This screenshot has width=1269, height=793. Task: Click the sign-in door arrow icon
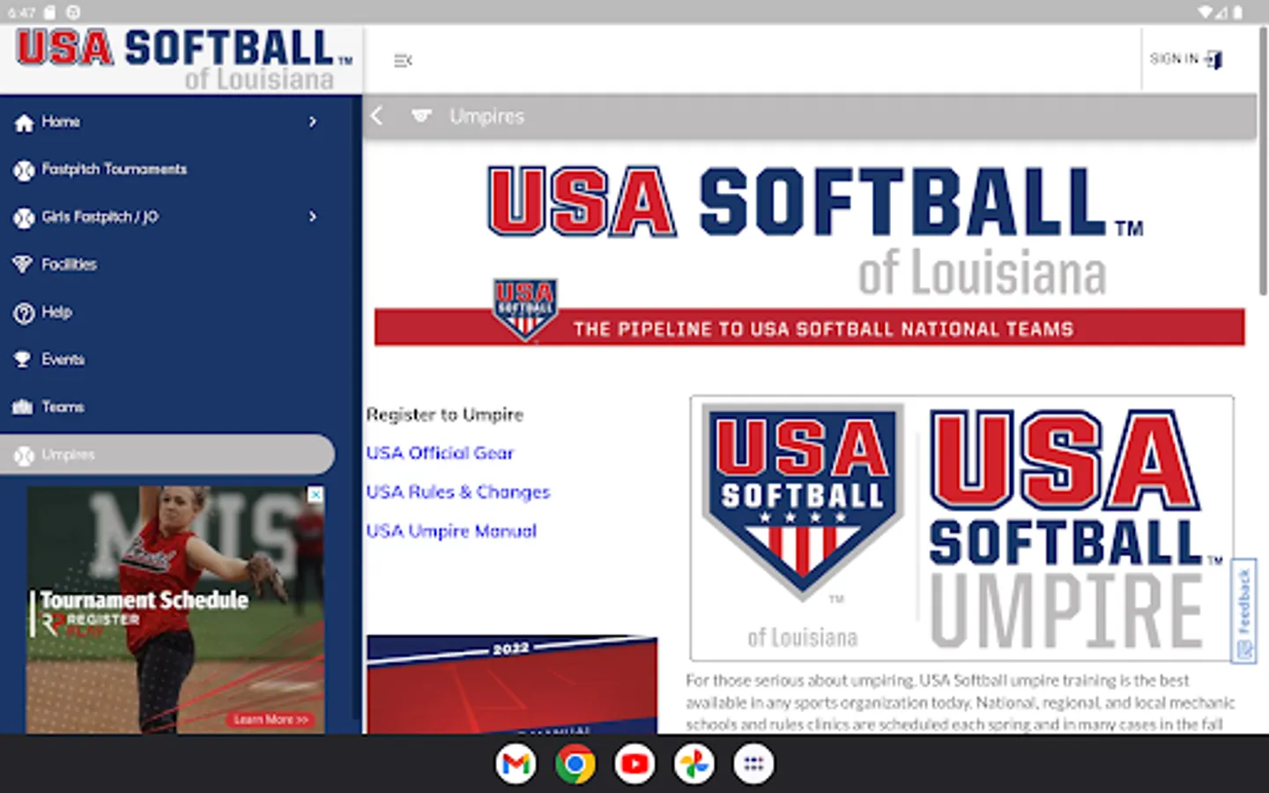pyautogui.click(x=1214, y=60)
